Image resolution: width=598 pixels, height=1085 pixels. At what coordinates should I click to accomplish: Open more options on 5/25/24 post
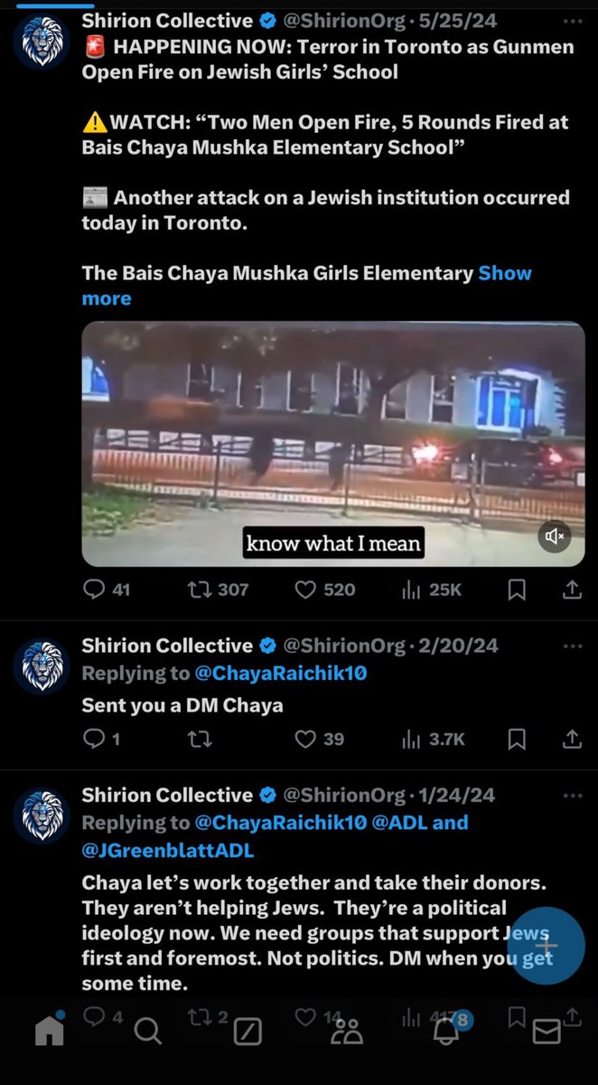(572, 20)
